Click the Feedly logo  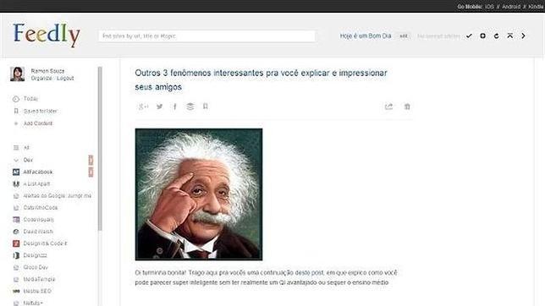point(47,35)
